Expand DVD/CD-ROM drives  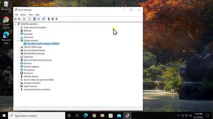tap(19, 47)
